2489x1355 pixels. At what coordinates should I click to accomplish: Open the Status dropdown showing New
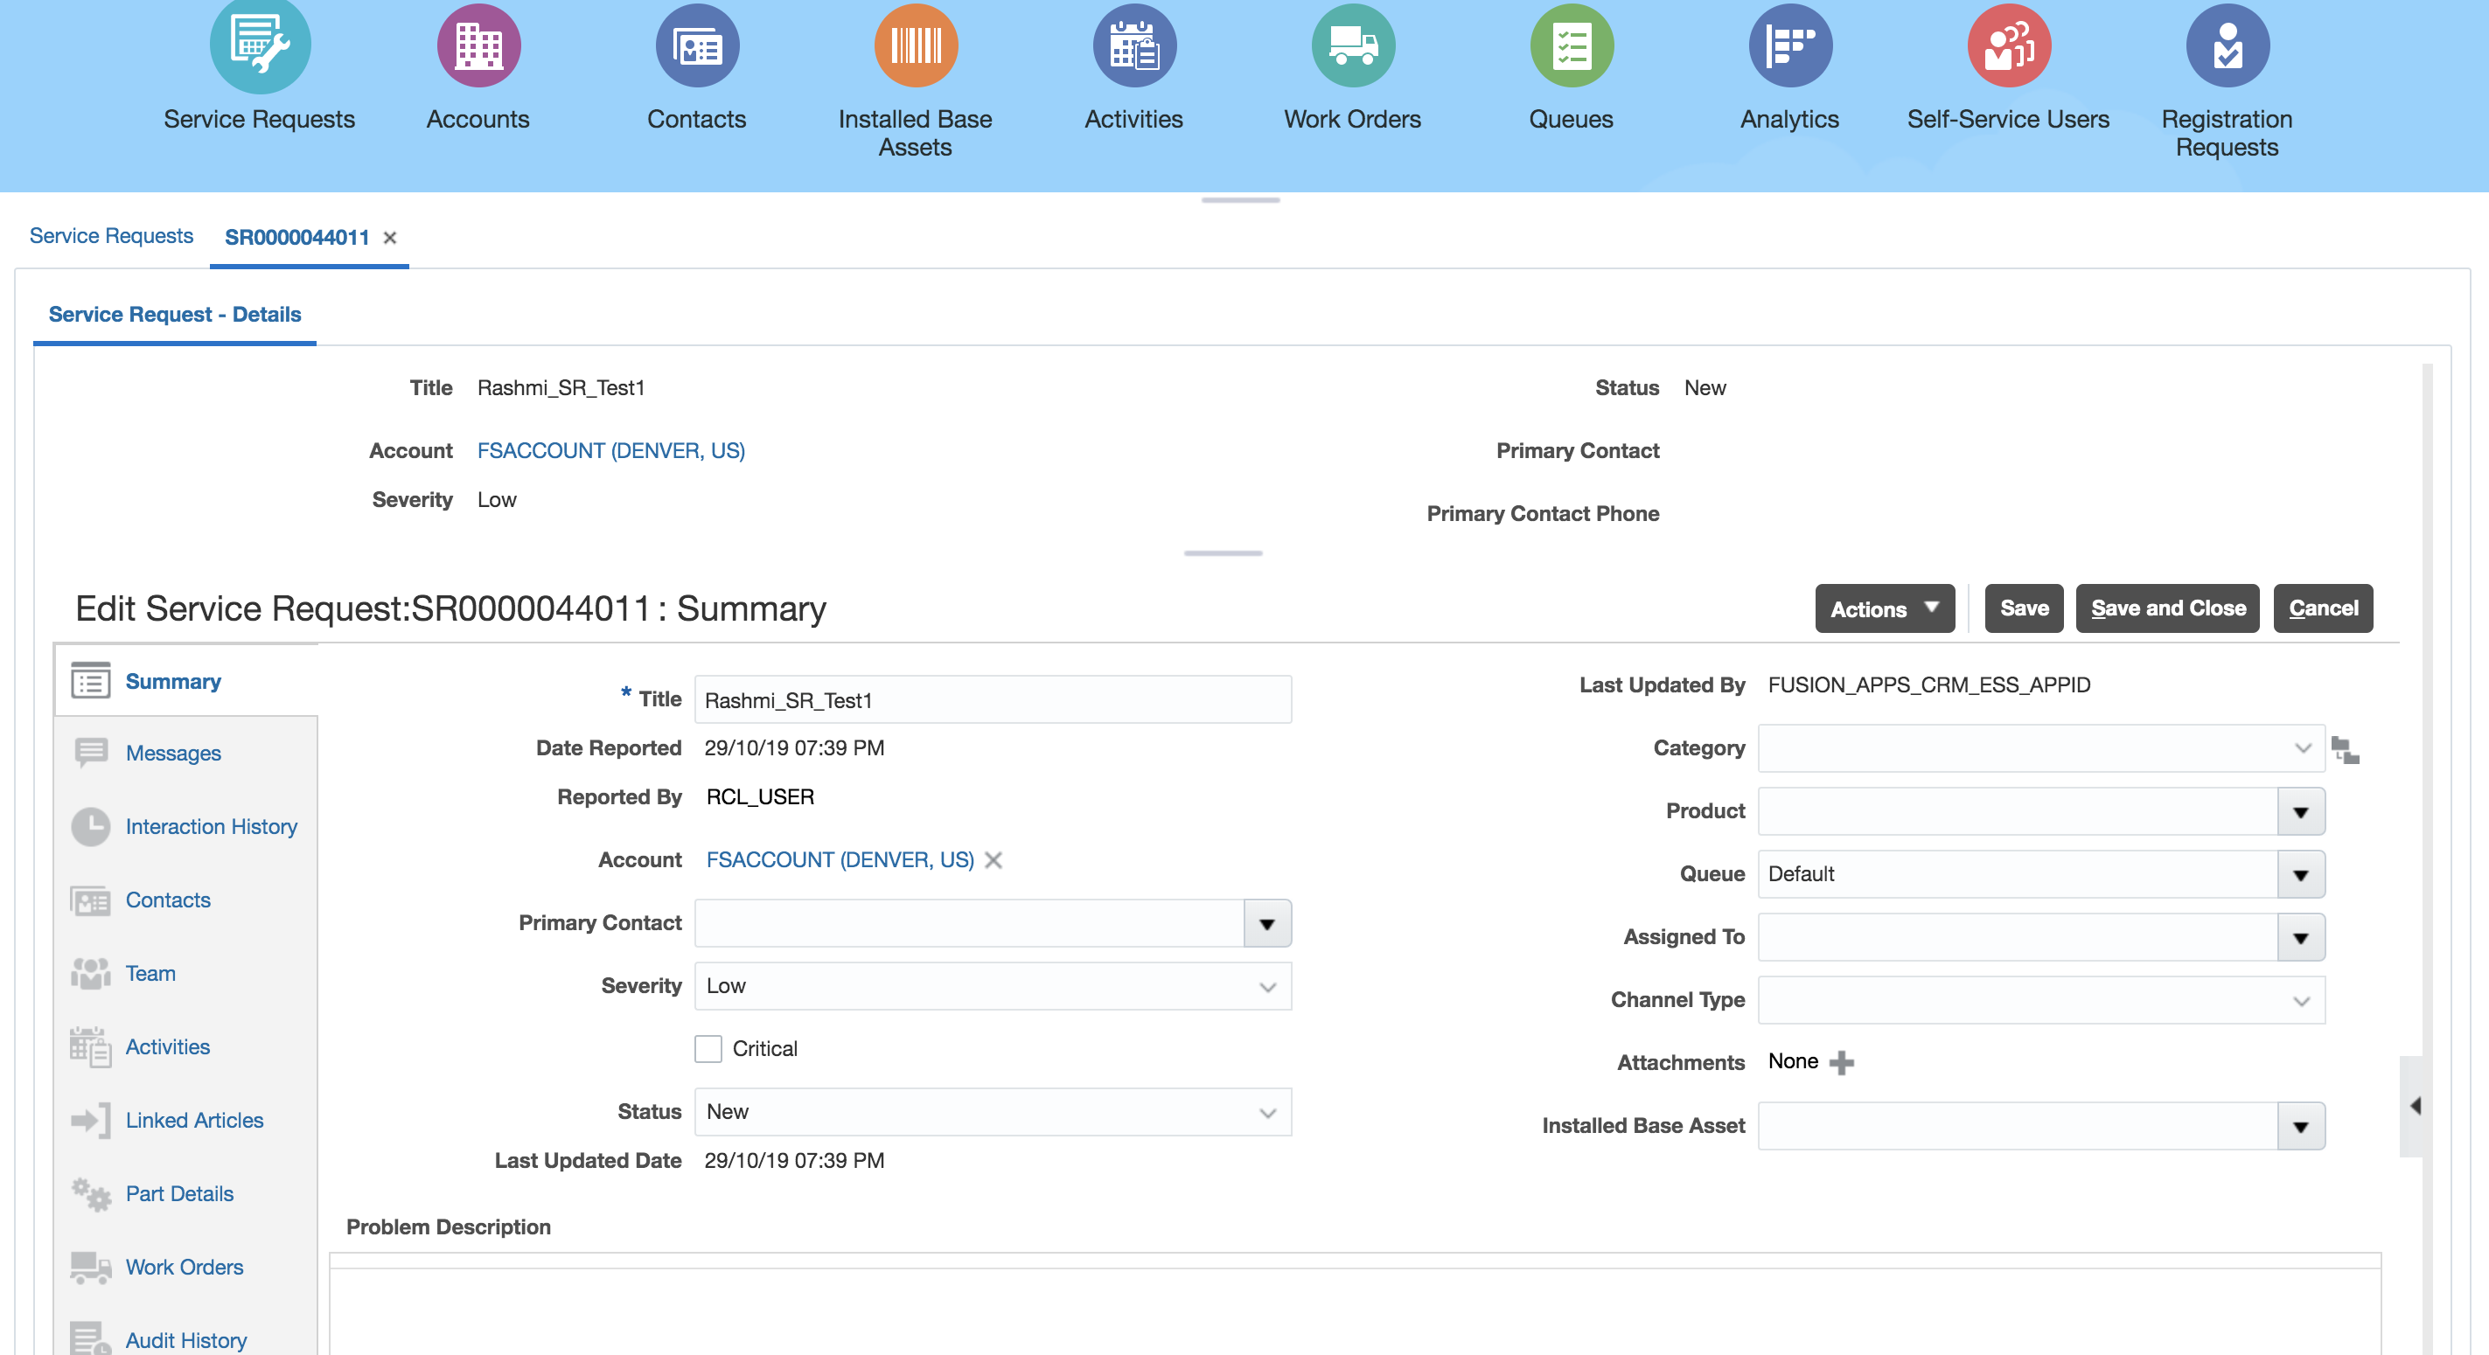[x=1266, y=1113]
